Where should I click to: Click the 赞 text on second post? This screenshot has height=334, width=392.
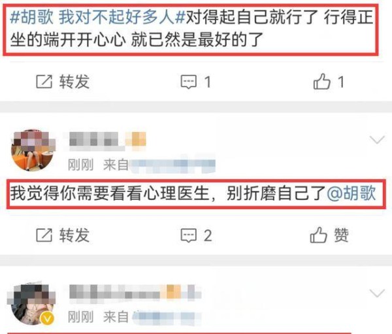coord(342,235)
